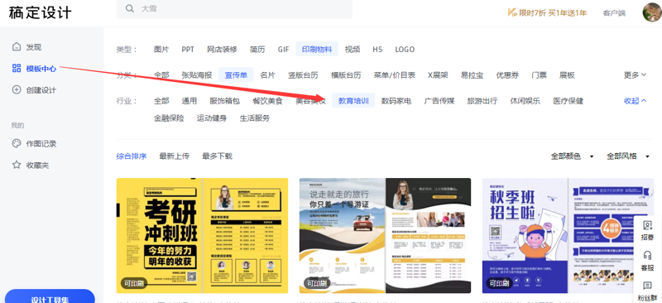Choose category 宣传单
The height and width of the screenshot is (303, 662).
(x=236, y=75)
